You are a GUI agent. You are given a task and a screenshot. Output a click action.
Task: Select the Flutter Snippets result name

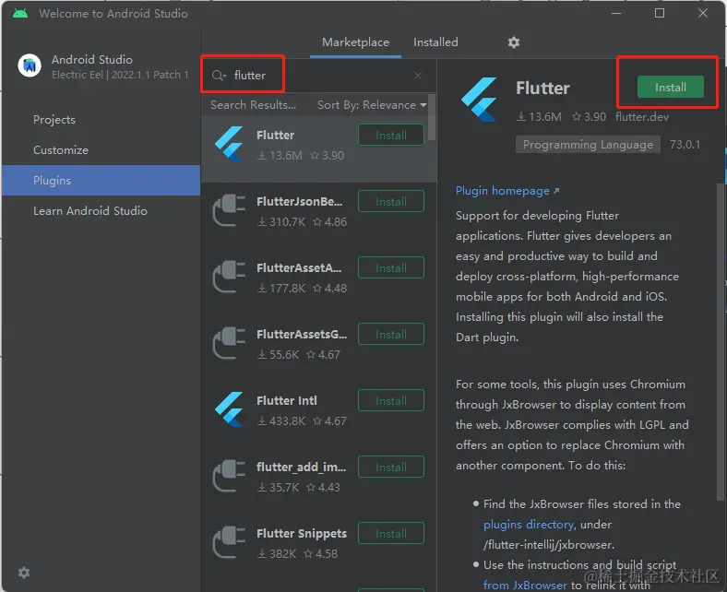302,533
